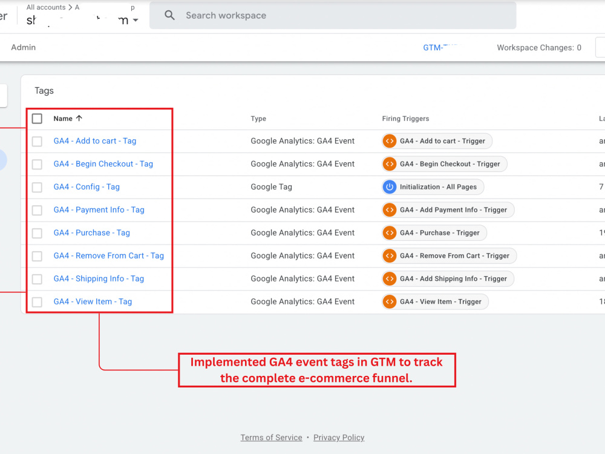Click the Initialization trigger power icon
The height and width of the screenshot is (454, 605).
(390, 187)
